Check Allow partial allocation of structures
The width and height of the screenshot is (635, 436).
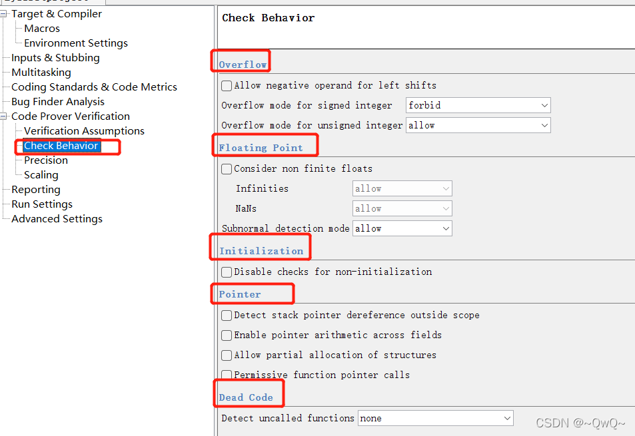(x=226, y=355)
